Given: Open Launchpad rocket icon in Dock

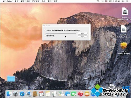Looking at the screenshot, I should [15, 94].
